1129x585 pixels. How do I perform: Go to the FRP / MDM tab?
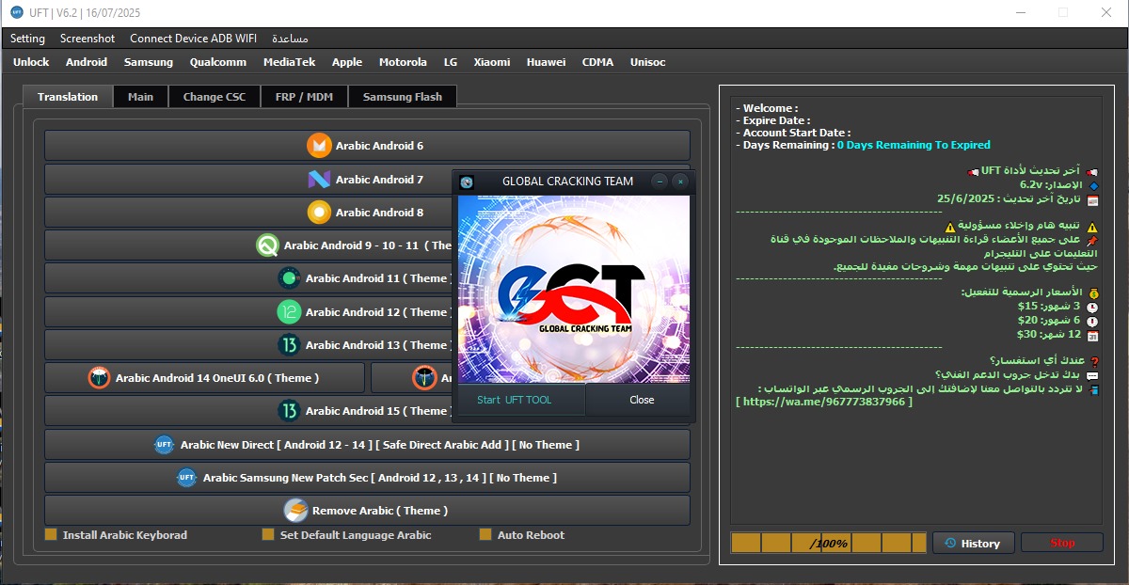point(305,97)
